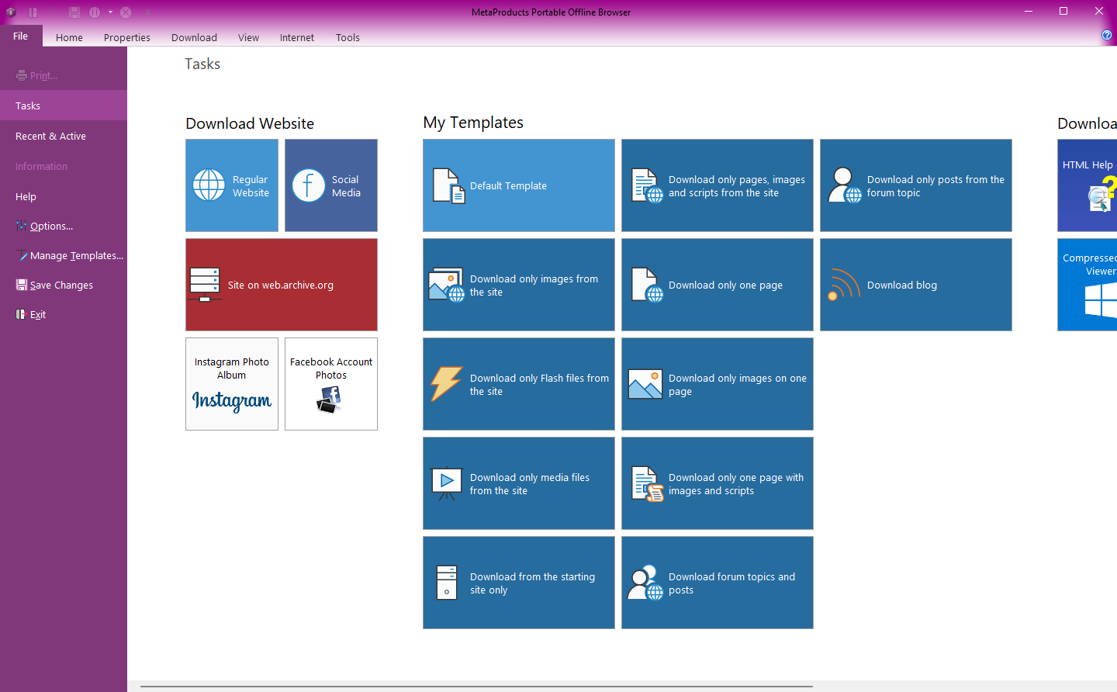Viewport: 1117px width, 692px height.
Task: Click the Exit door icon in quick access toolbar
Action: click(x=33, y=12)
